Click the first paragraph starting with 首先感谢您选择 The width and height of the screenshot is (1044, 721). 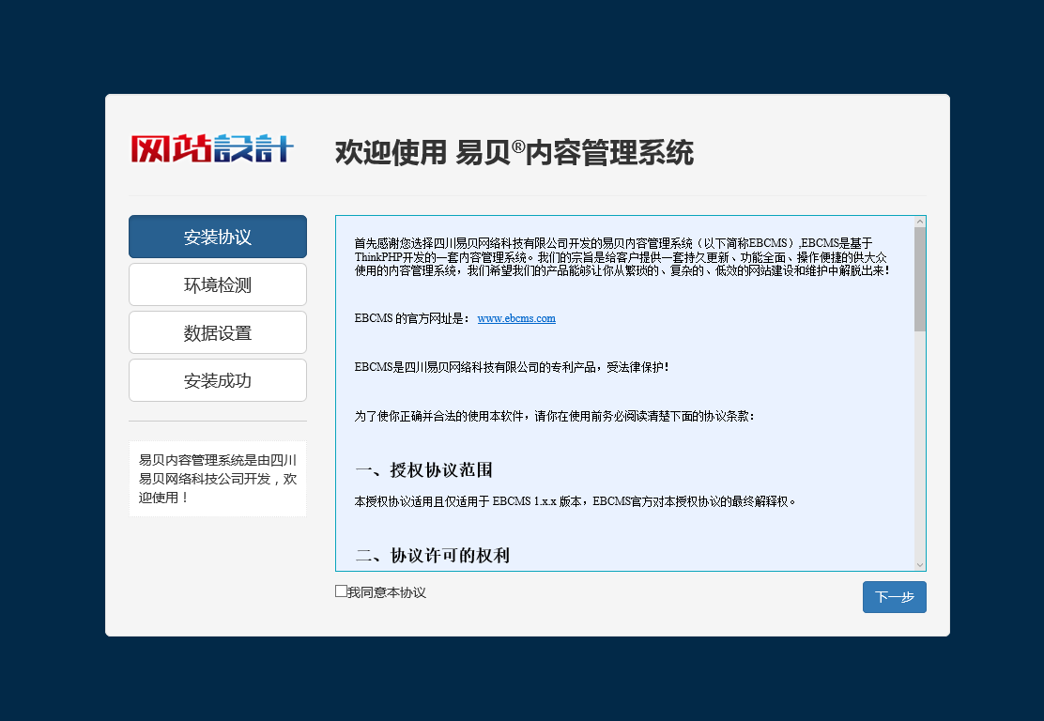tap(622, 256)
